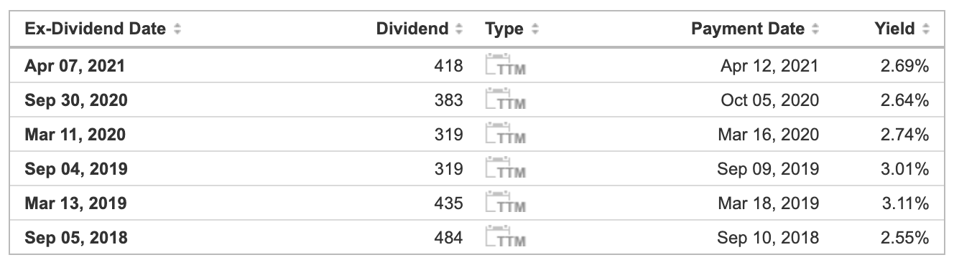954x265 pixels.
Task: Sort by Payment Date column arrows
Action: (815, 29)
